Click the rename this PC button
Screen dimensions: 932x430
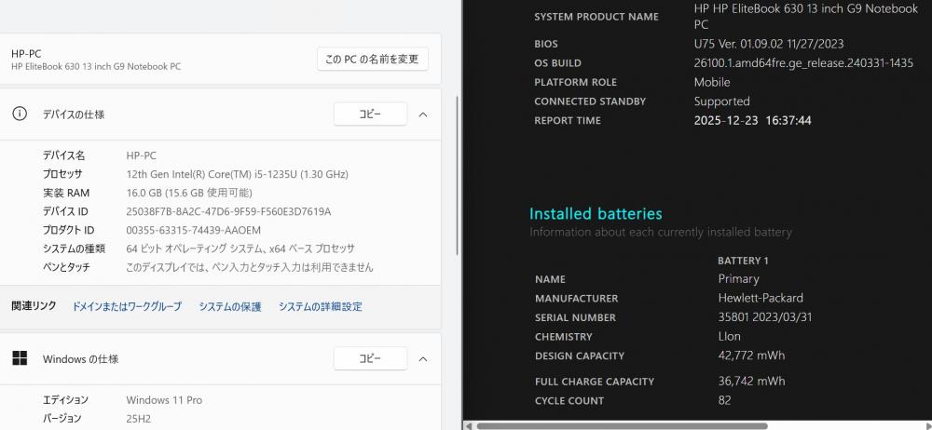click(x=373, y=60)
